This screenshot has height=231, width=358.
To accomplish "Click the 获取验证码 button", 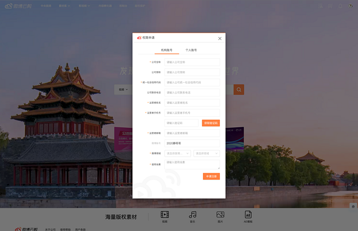I will coord(211,123).
